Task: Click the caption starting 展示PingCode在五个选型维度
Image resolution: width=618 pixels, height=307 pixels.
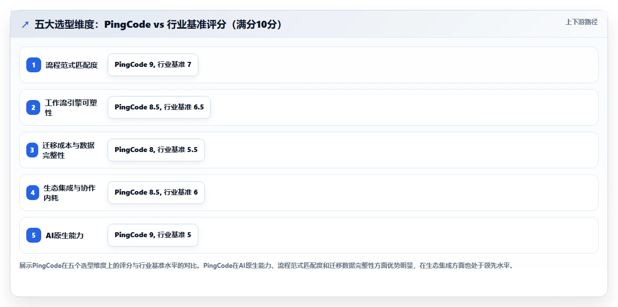Action: pos(268,265)
